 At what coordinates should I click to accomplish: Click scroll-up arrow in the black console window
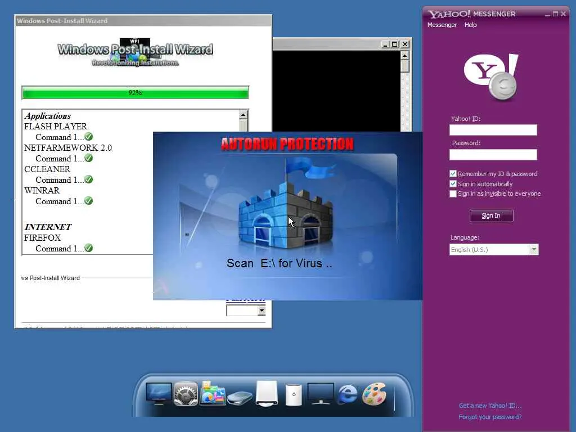404,56
